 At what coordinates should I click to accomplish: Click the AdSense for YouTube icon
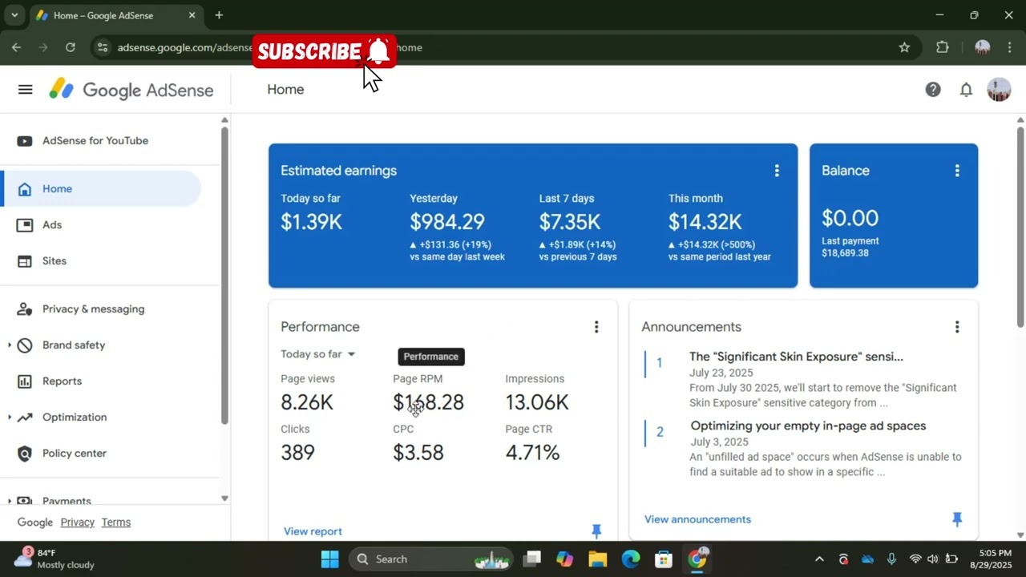25,141
